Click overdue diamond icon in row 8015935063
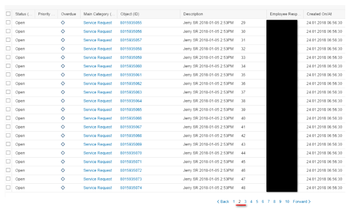This screenshot has height=214, width=347. pyautogui.click(x=63, y=92)
